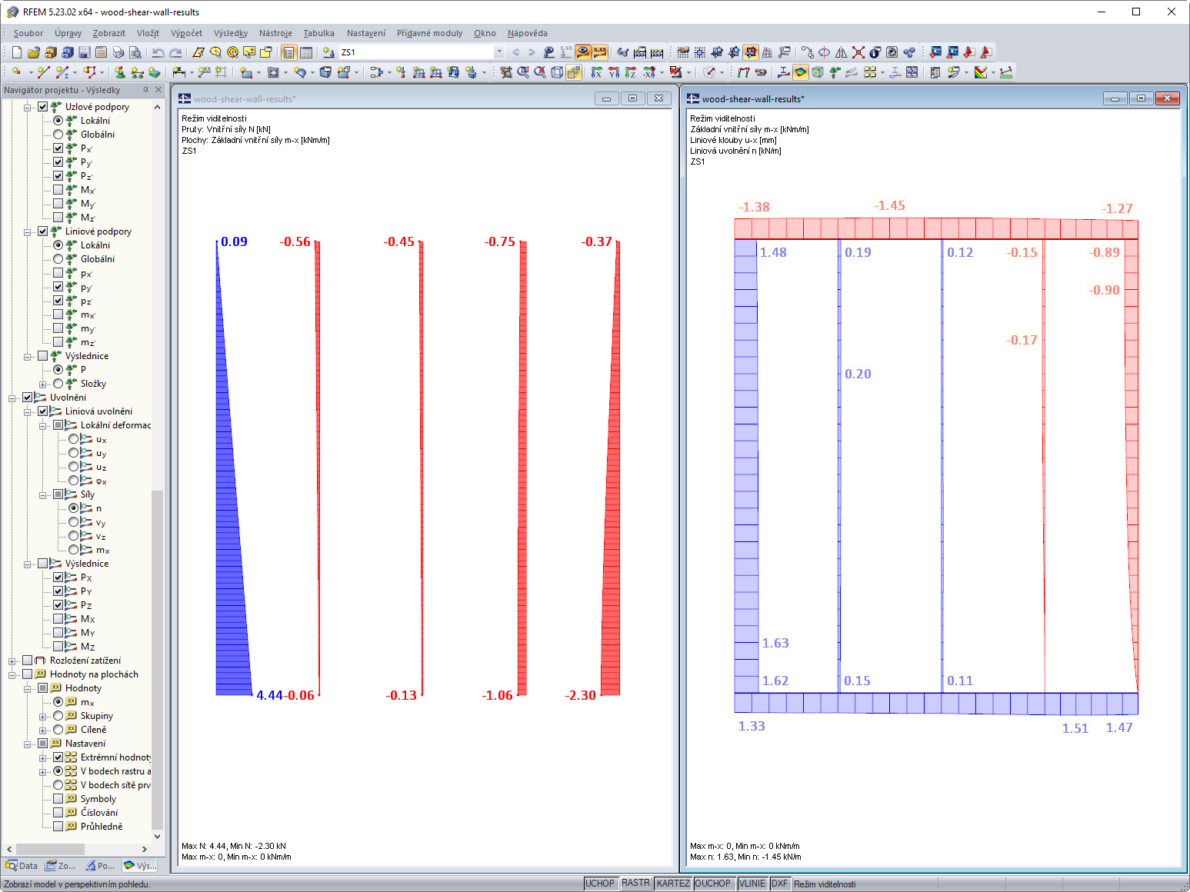Switch to the Výs... results tab
The width and height of the screenshot is (1190, 892).
point(140,866)
